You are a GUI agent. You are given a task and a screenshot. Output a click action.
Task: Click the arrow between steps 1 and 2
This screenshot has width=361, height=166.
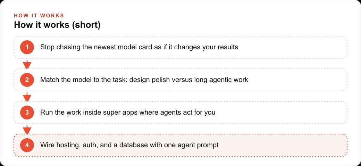pos(27,64)
